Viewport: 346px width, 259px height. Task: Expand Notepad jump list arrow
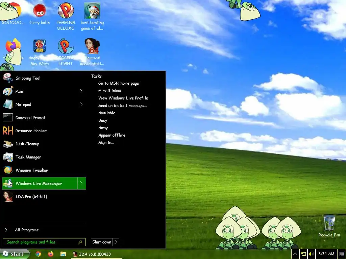[81, 105]
